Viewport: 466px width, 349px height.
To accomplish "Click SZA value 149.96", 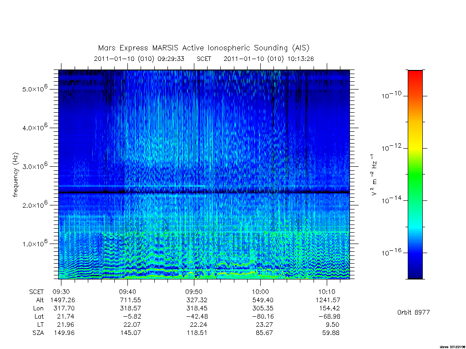I will coord(64,333).
